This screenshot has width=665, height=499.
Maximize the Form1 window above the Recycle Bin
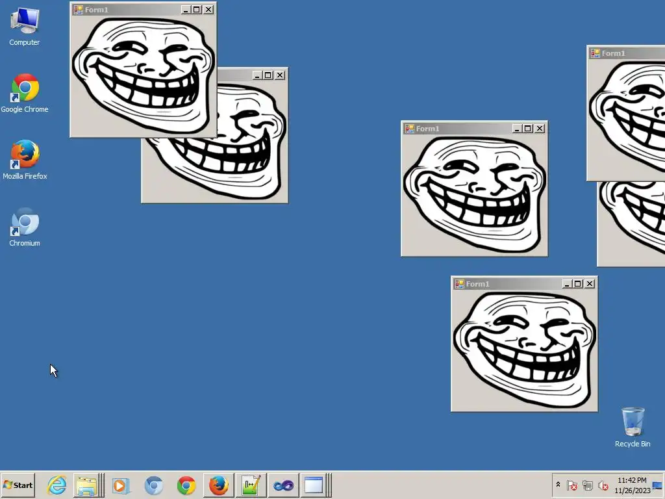[x=578, y=283]
